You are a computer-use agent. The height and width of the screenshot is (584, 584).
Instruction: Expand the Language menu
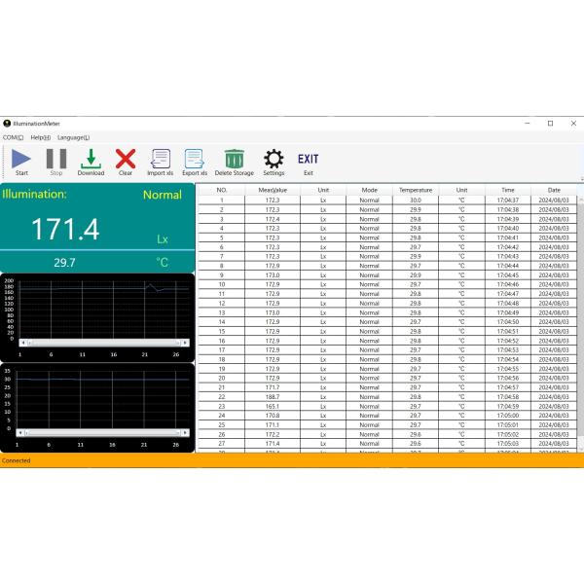(73, 137)
